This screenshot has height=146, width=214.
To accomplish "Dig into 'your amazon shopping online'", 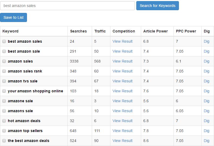I will (206, 91).
